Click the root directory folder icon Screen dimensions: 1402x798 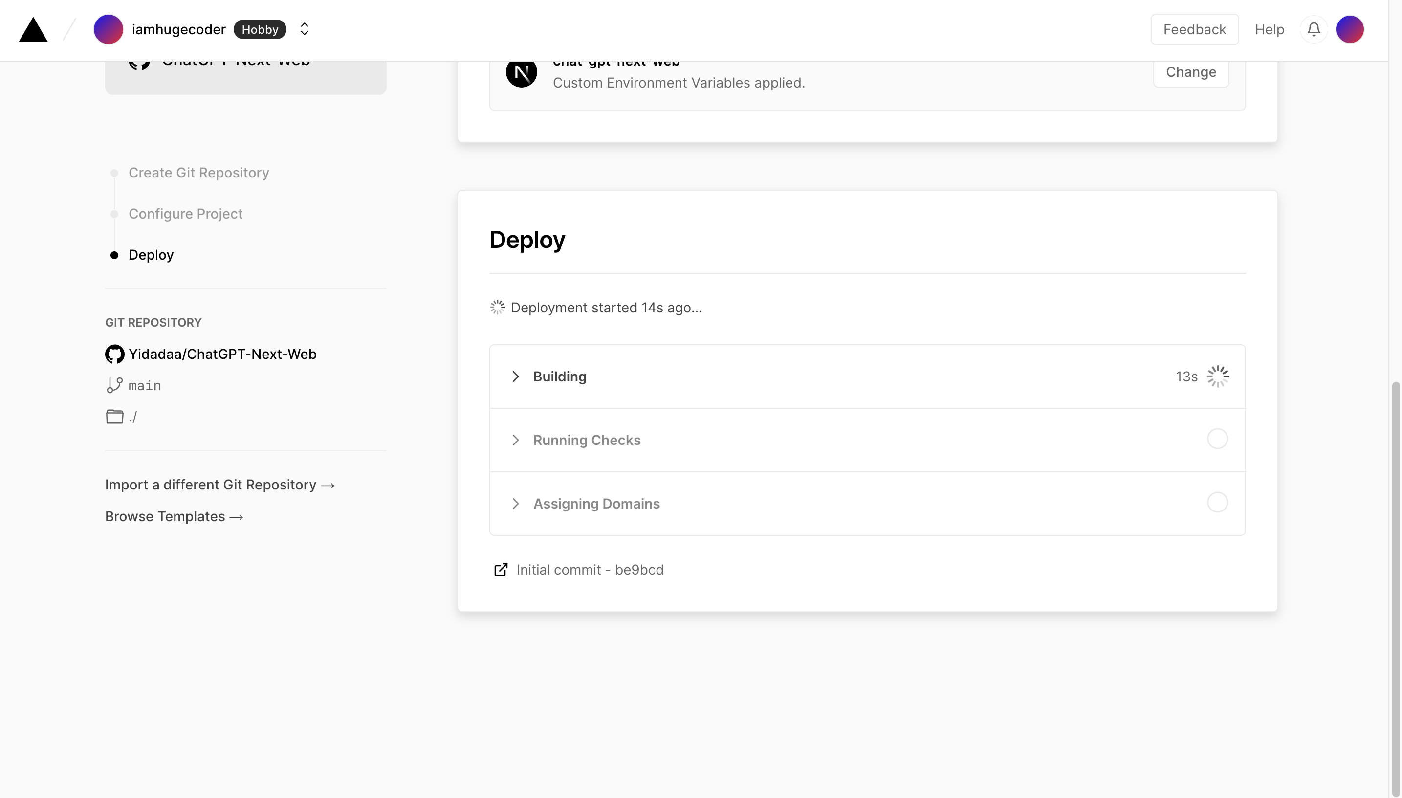click(114, 417)
